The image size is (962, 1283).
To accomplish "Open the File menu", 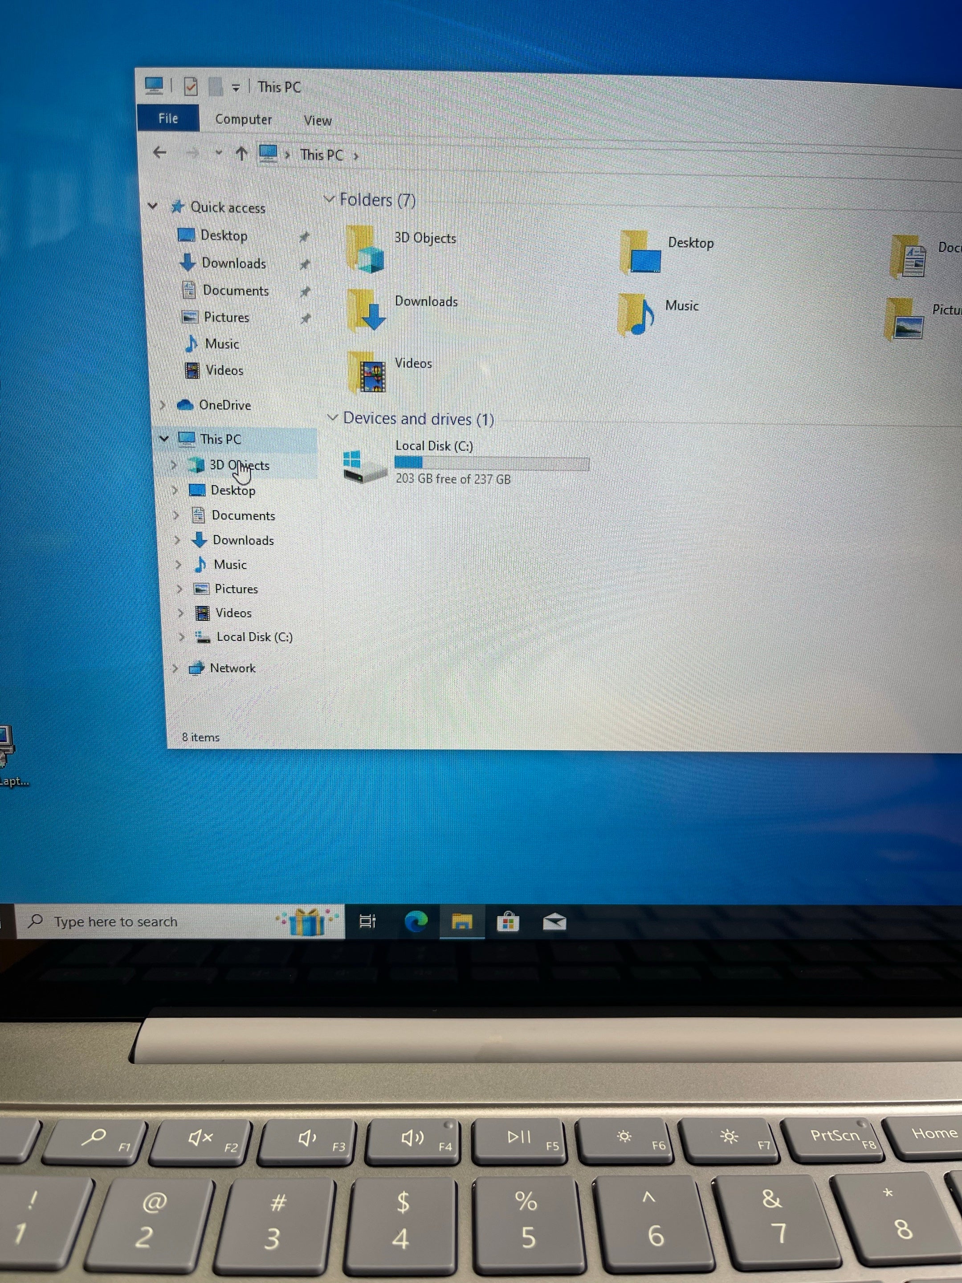I will (168, 118).
